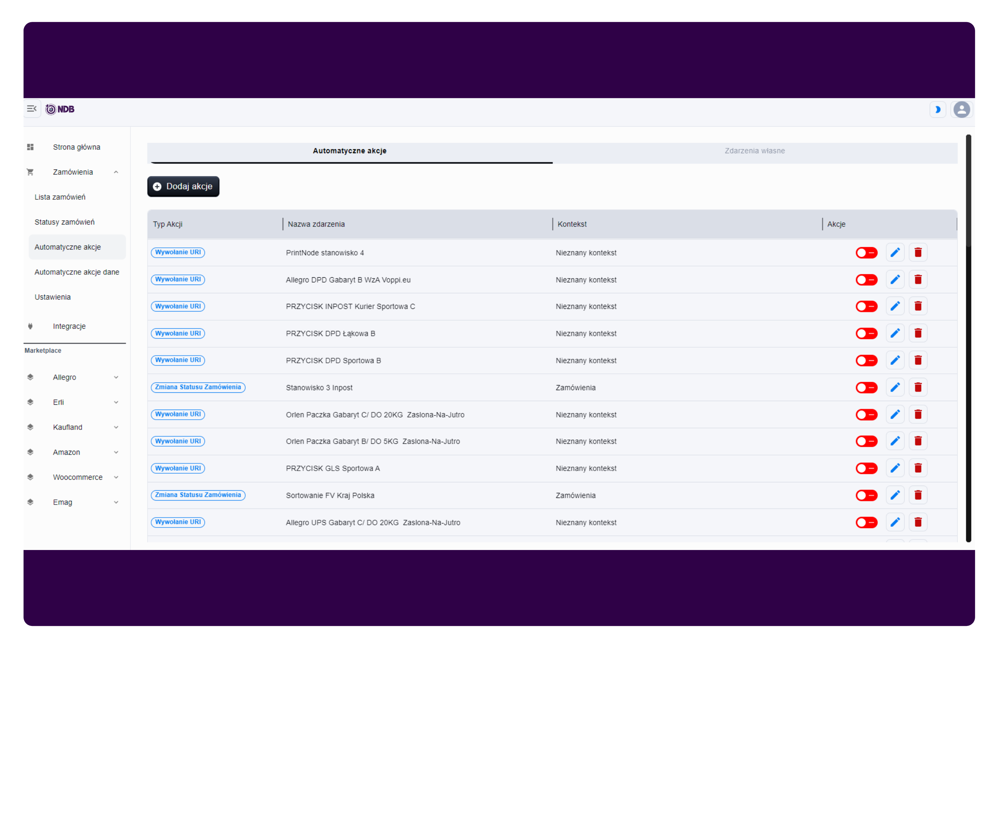Expand the Kaufland marketplace chevron
999x818 pixels.
click(x=116, y=427)
